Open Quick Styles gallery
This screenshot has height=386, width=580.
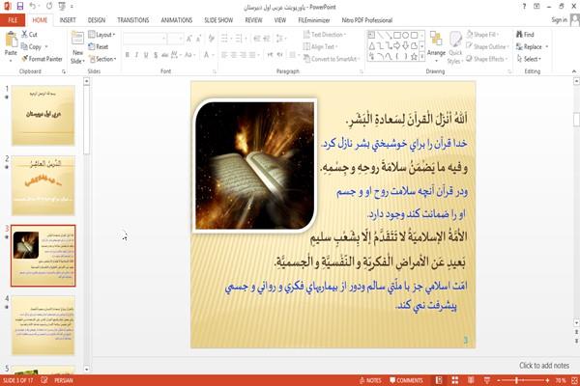coord(455,48)
